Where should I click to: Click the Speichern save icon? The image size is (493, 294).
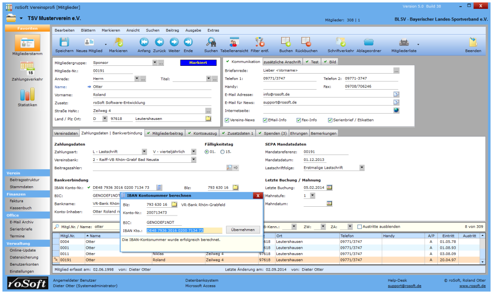point(64,42)
